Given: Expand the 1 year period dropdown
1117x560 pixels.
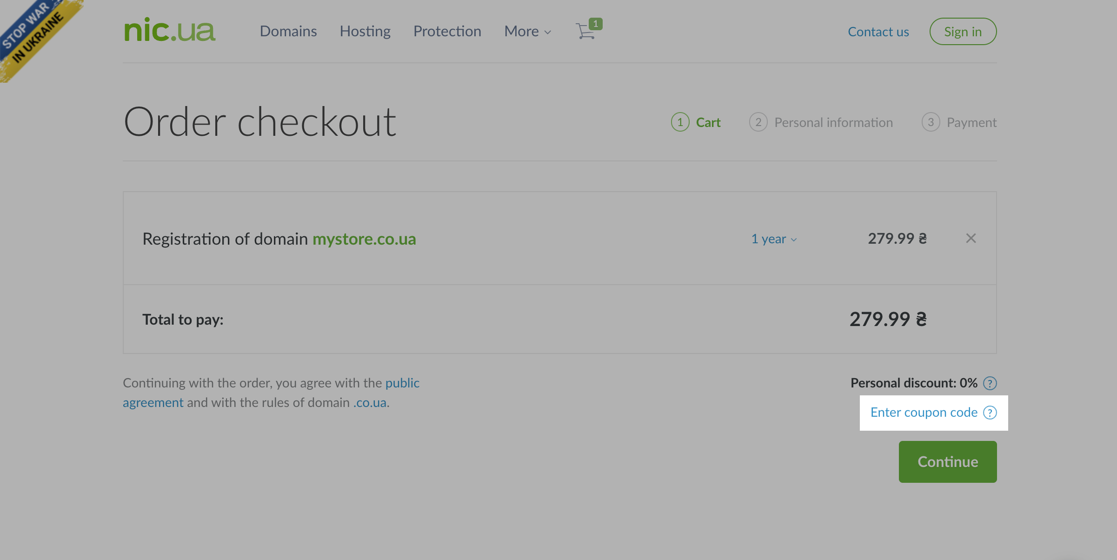Looking at the screenshot, I should [x=774, y=239].
